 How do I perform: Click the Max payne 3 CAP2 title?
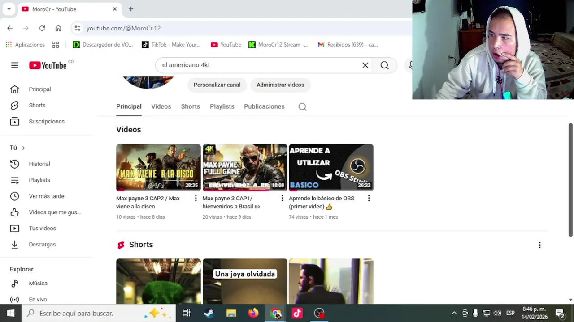[x=148, y=203]
